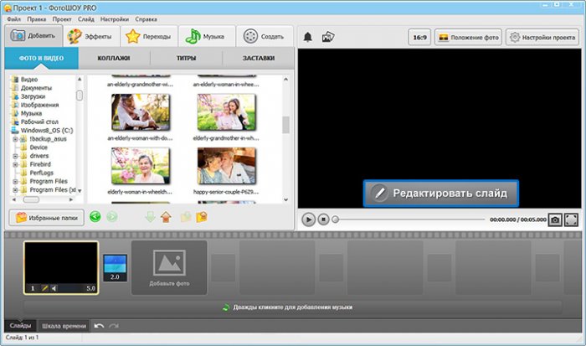Switch to the Шкала времени view
Image resolution: width=586 pixels, height=346 pixels.
pyautogui.click(x=64, y=326)
